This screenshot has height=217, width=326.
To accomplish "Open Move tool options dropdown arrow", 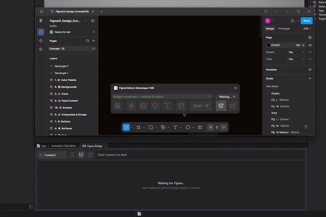I will 132,128.
